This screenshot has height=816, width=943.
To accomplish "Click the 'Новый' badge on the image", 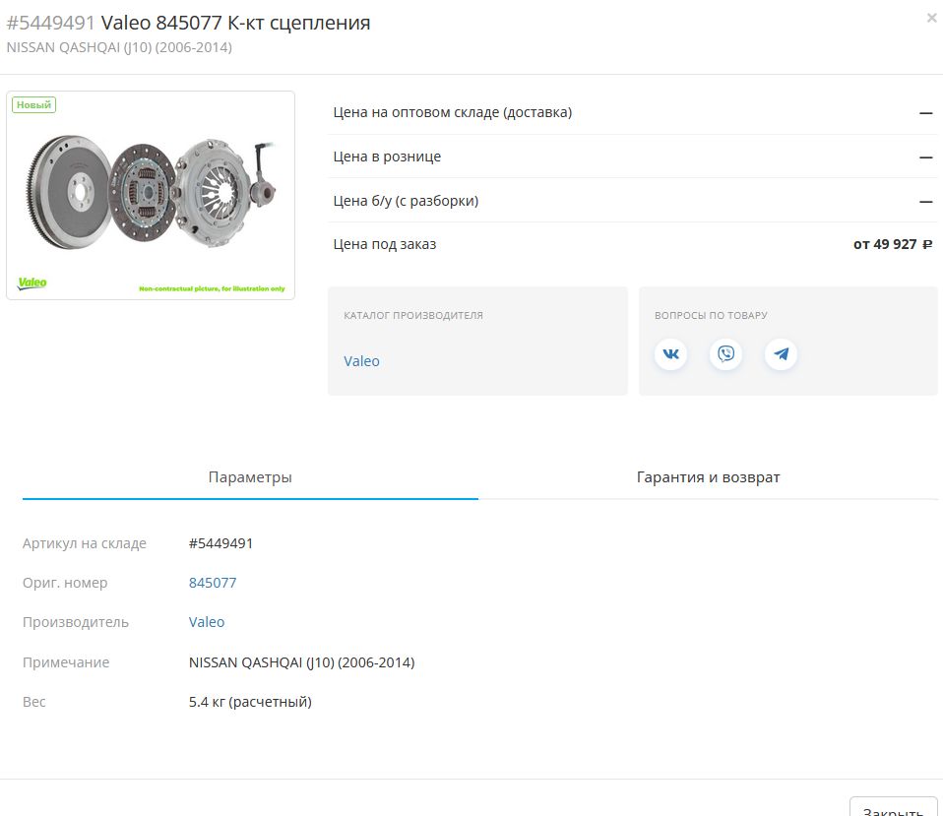I will coord(33,104).
